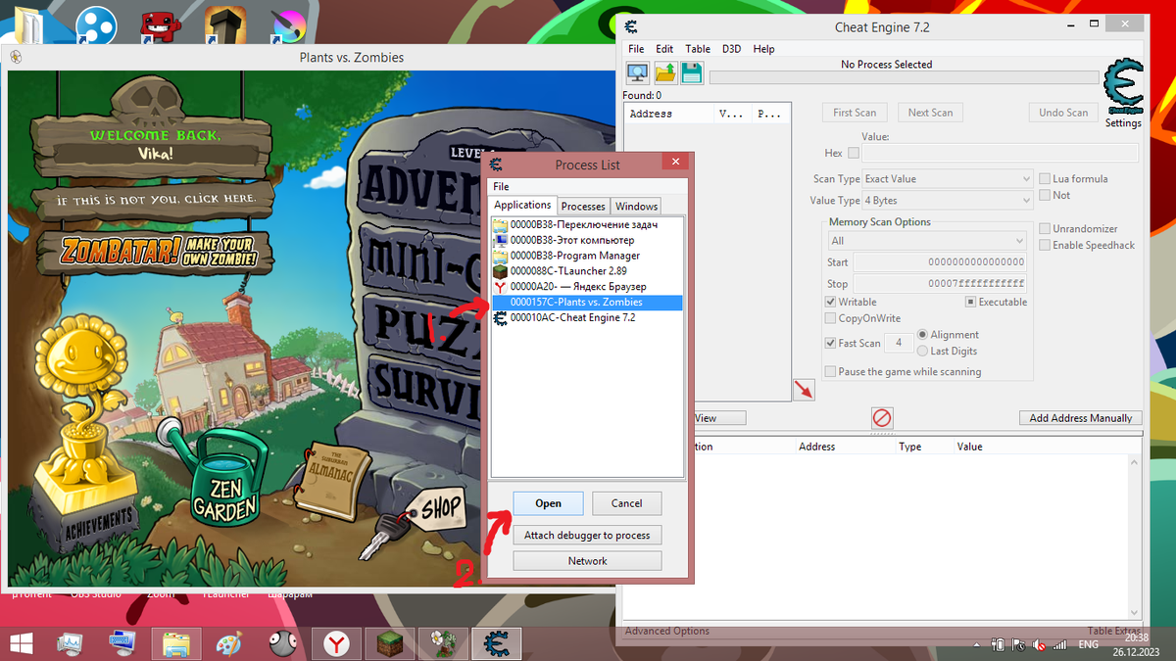Click Advanced Options at bottom
Screen dimensions: 1176x661
(667, 632)
